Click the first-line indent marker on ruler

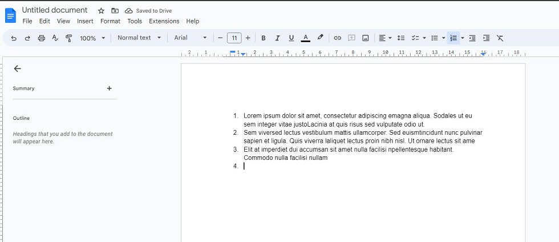(x=233, y=52)
